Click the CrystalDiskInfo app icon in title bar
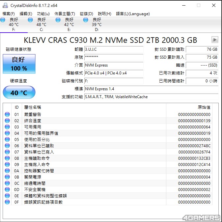The width and height of the screenshot is (222, 222). 5,5
